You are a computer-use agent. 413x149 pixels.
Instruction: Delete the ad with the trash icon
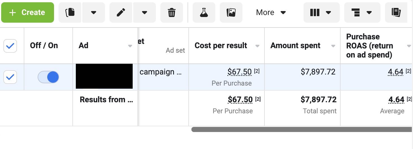[x=171, y=12]
